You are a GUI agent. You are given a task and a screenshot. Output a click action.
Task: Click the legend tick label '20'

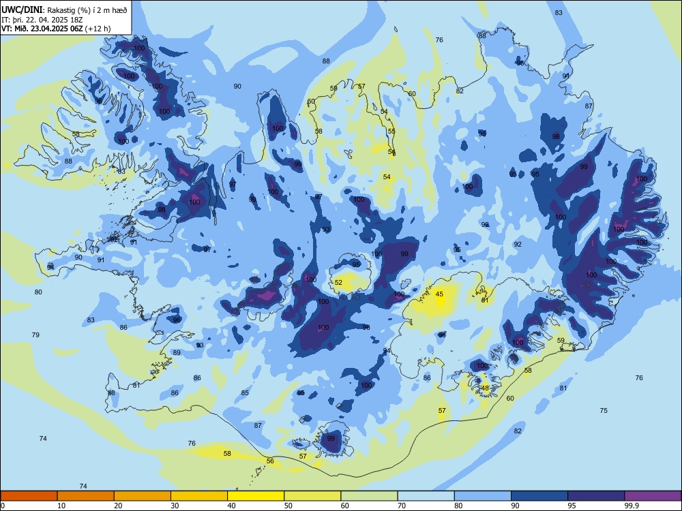point(118,506)
